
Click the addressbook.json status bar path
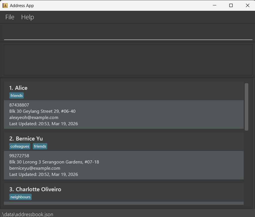(27, 214)
